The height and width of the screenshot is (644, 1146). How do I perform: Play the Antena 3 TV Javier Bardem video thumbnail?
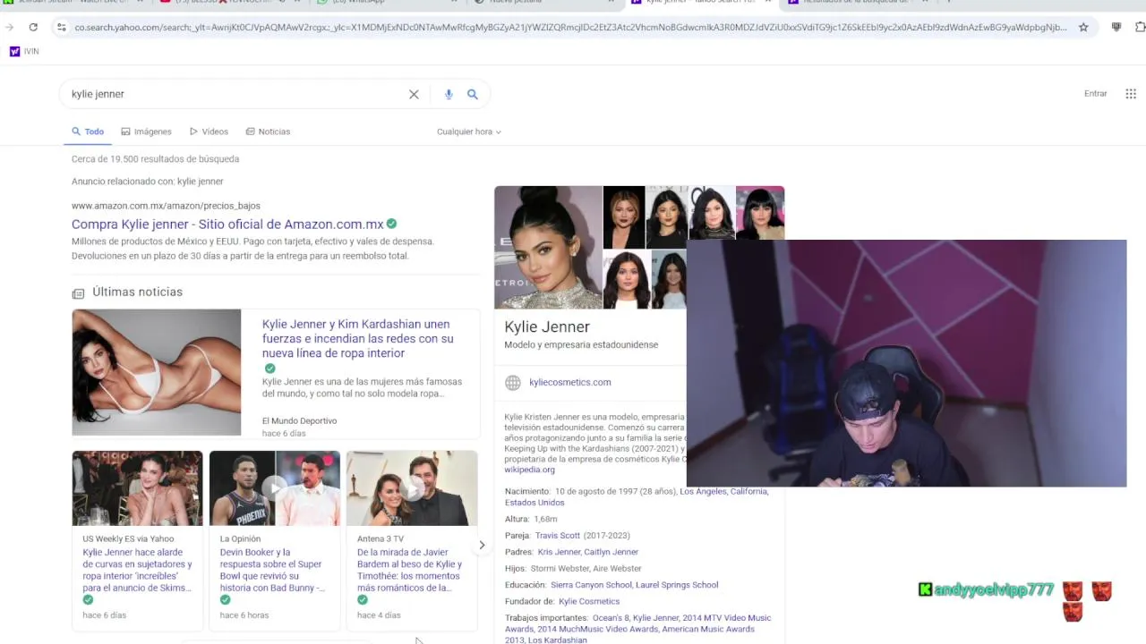412,488
